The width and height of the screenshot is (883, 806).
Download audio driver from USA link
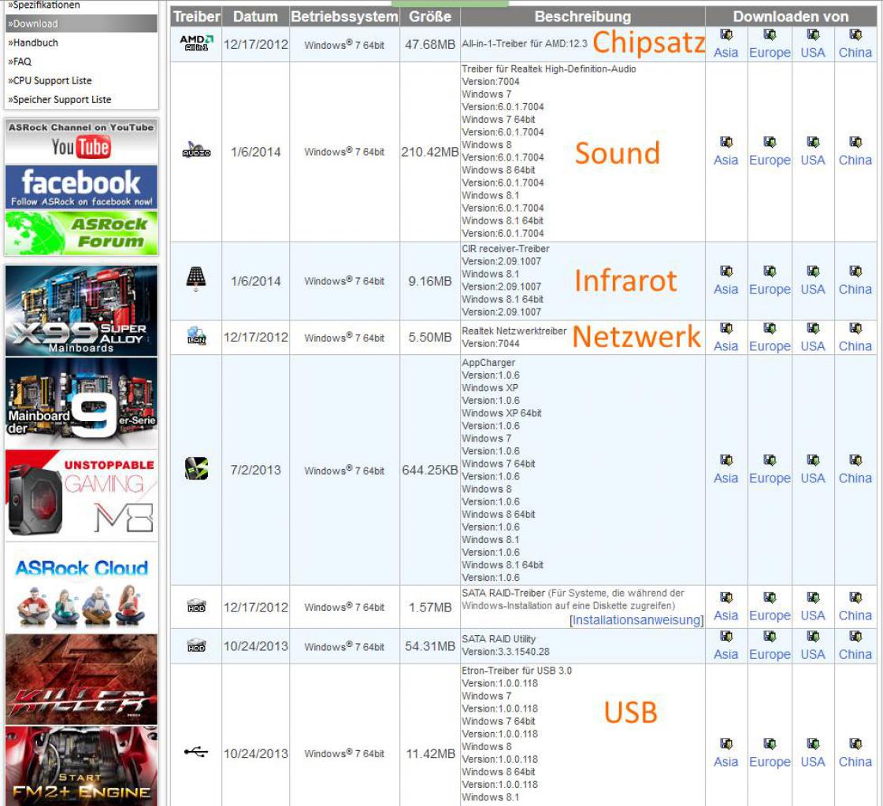[x=813, y=160]
